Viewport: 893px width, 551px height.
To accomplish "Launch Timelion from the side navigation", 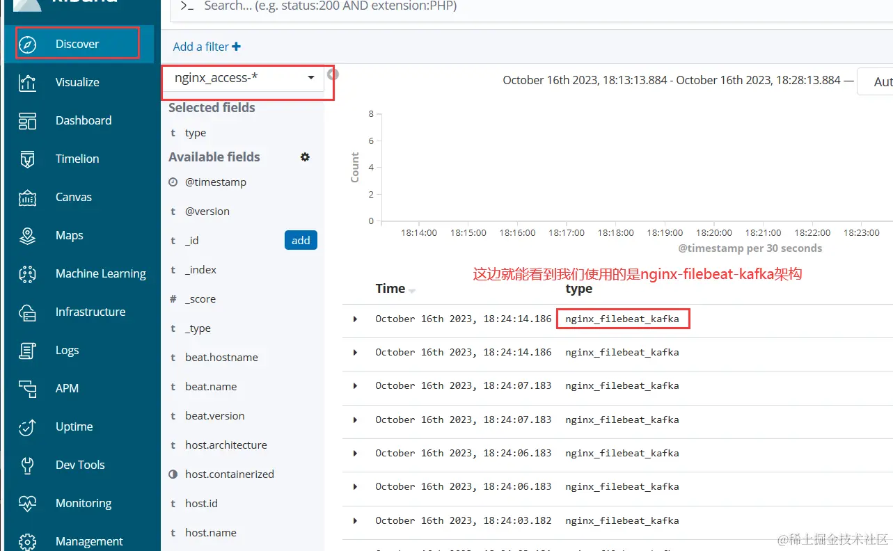I will point(77,159).
